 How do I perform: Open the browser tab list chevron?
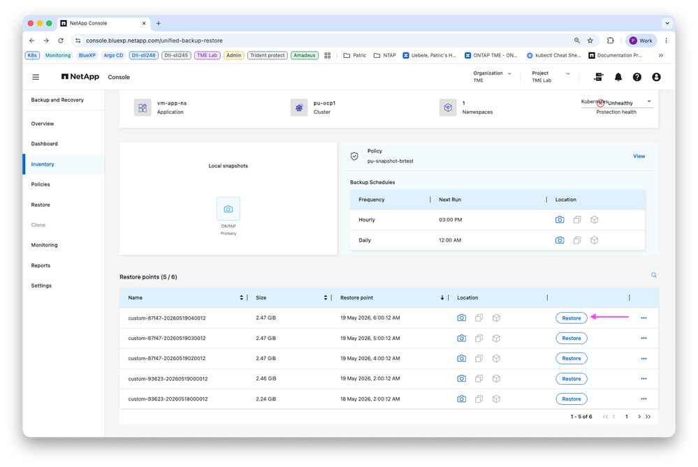click(x=667, y=23)
